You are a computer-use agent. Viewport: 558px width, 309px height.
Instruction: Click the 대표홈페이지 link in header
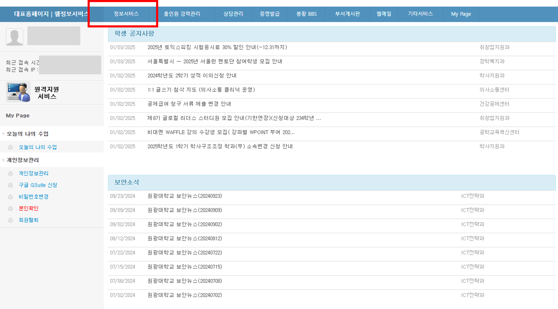click(x=31, y=14)
